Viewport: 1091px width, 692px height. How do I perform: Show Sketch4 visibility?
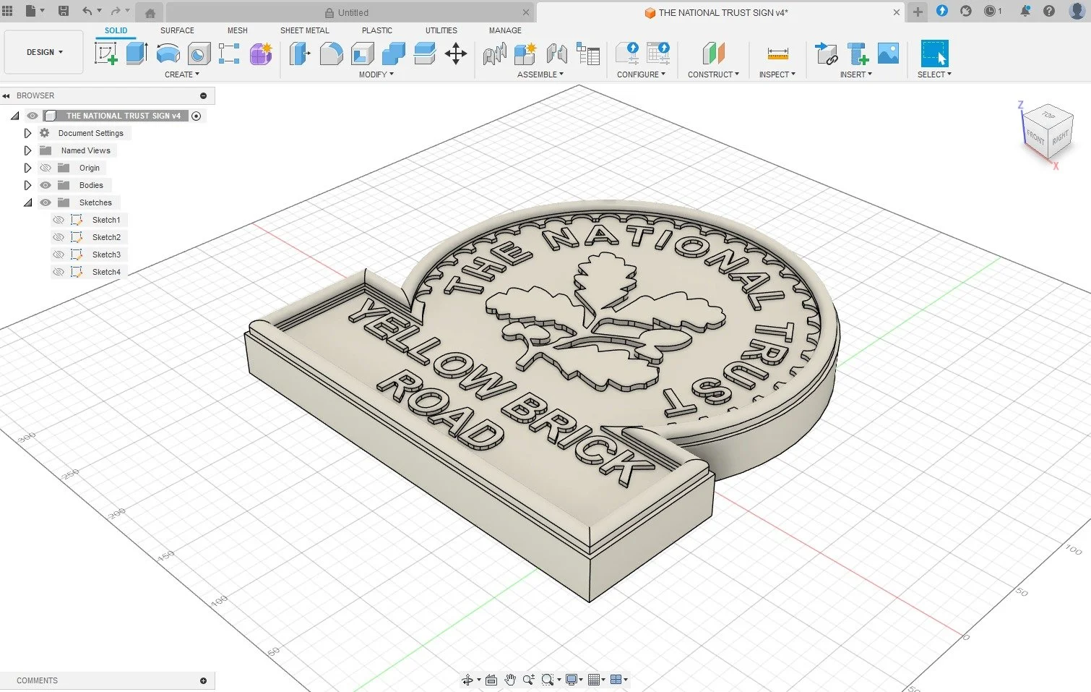[59, 272]
